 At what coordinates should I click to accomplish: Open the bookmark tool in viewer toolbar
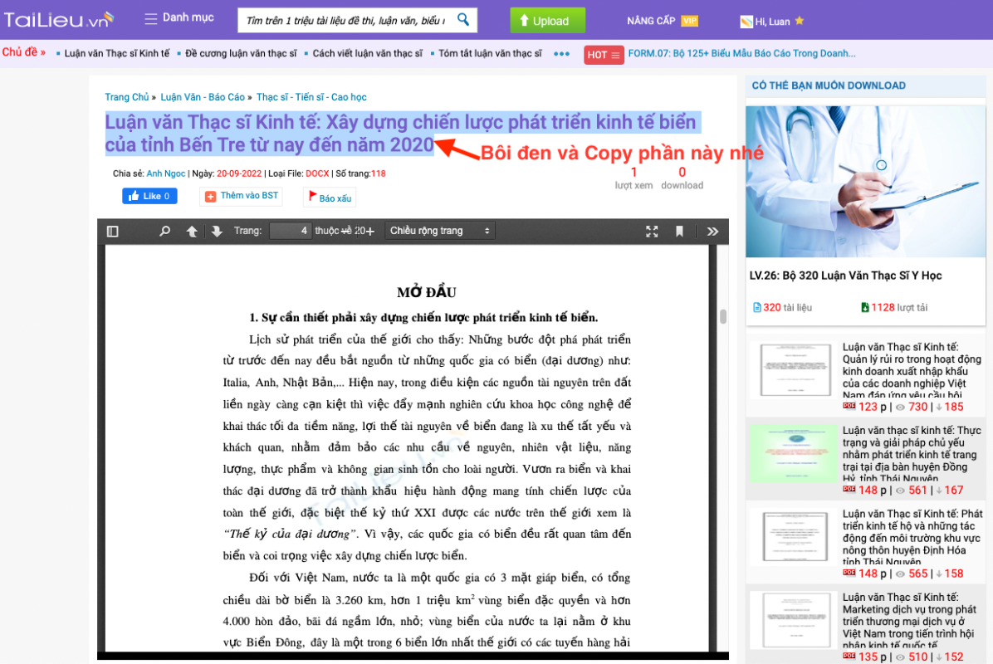679,232
